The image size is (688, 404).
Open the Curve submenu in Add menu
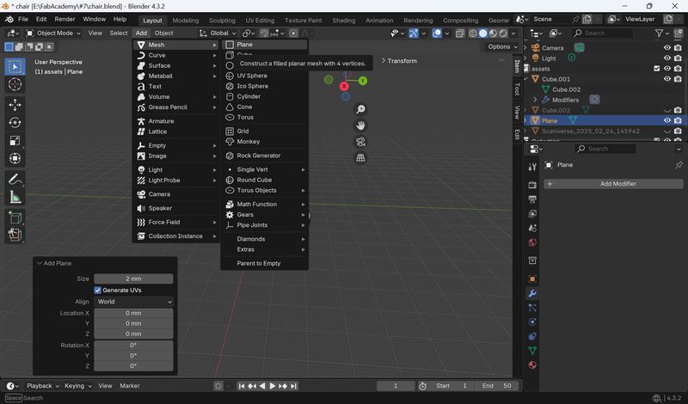[x=176, y=55]
